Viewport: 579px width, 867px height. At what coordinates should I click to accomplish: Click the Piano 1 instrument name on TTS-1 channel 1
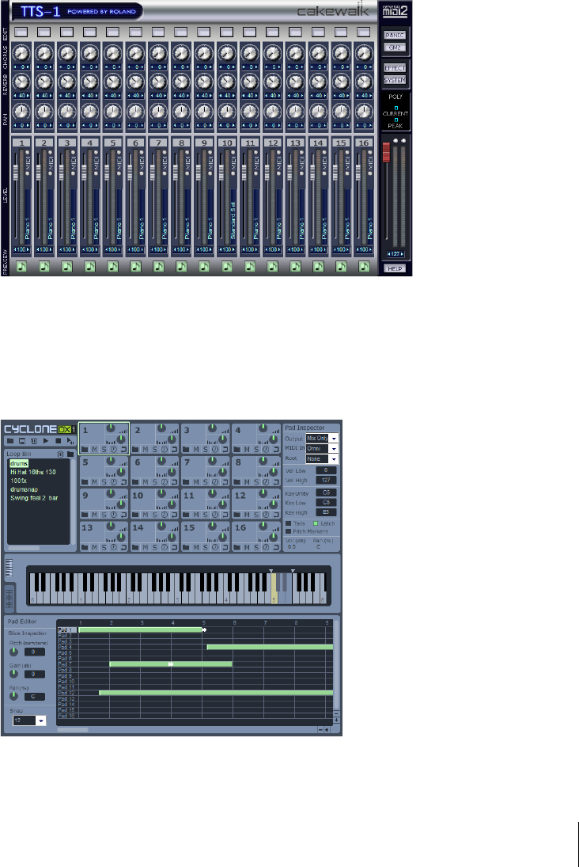[28, 228]
